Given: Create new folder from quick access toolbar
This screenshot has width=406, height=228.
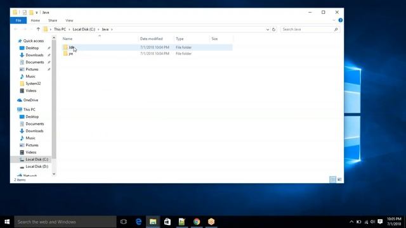Looking at the screenshot, I should pos(31,12).
